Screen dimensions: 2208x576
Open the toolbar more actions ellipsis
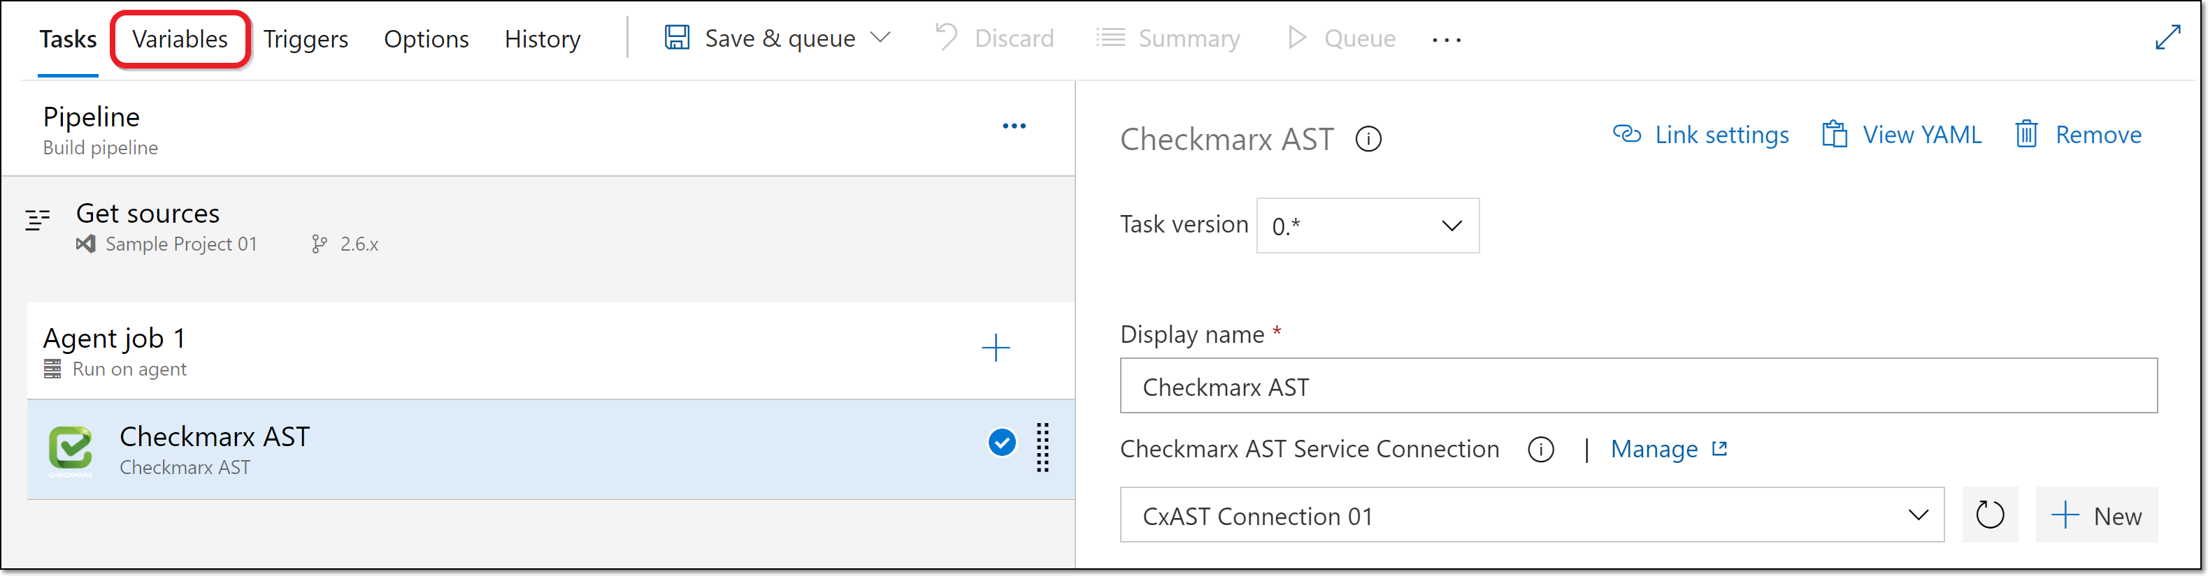pos(1447,40)
